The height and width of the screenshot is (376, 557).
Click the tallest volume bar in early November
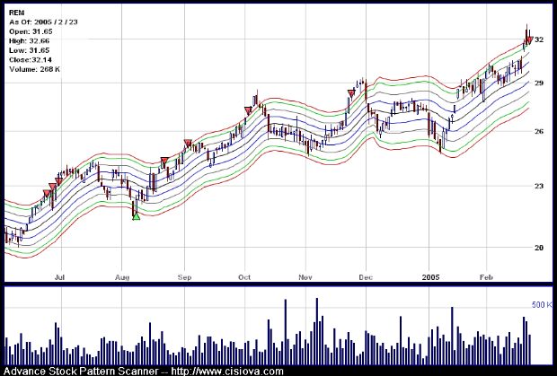pos(317,331)
